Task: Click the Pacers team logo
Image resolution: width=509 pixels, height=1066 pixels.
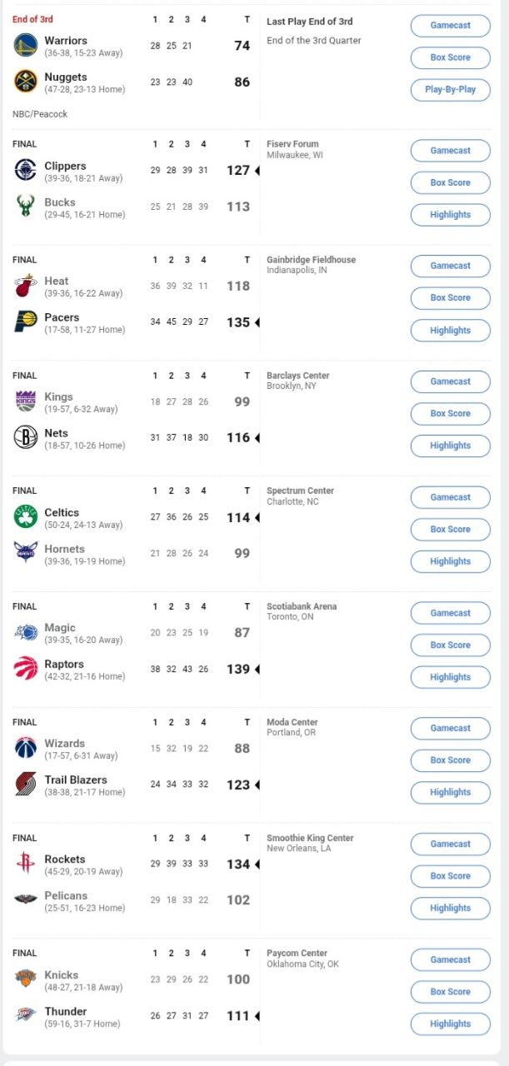Action: click(x=26, y=322)
